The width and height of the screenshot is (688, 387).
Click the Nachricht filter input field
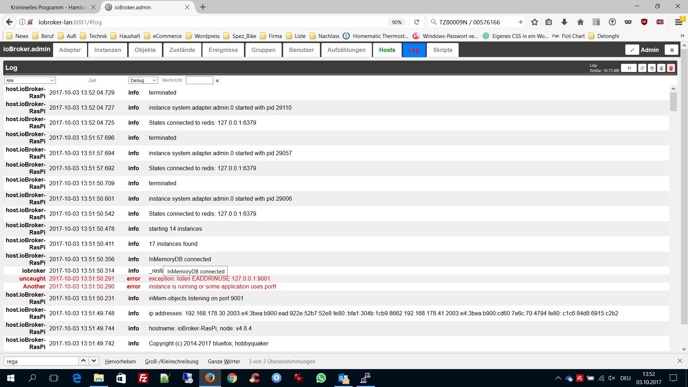(x=199, y=80)
